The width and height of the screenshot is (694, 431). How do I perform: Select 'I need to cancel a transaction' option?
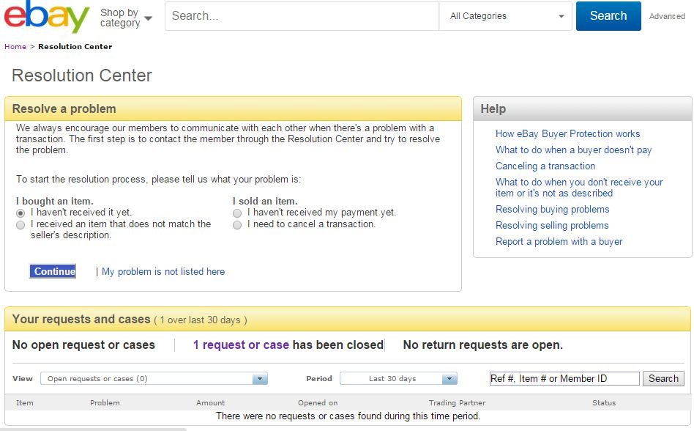pos(237,225)
